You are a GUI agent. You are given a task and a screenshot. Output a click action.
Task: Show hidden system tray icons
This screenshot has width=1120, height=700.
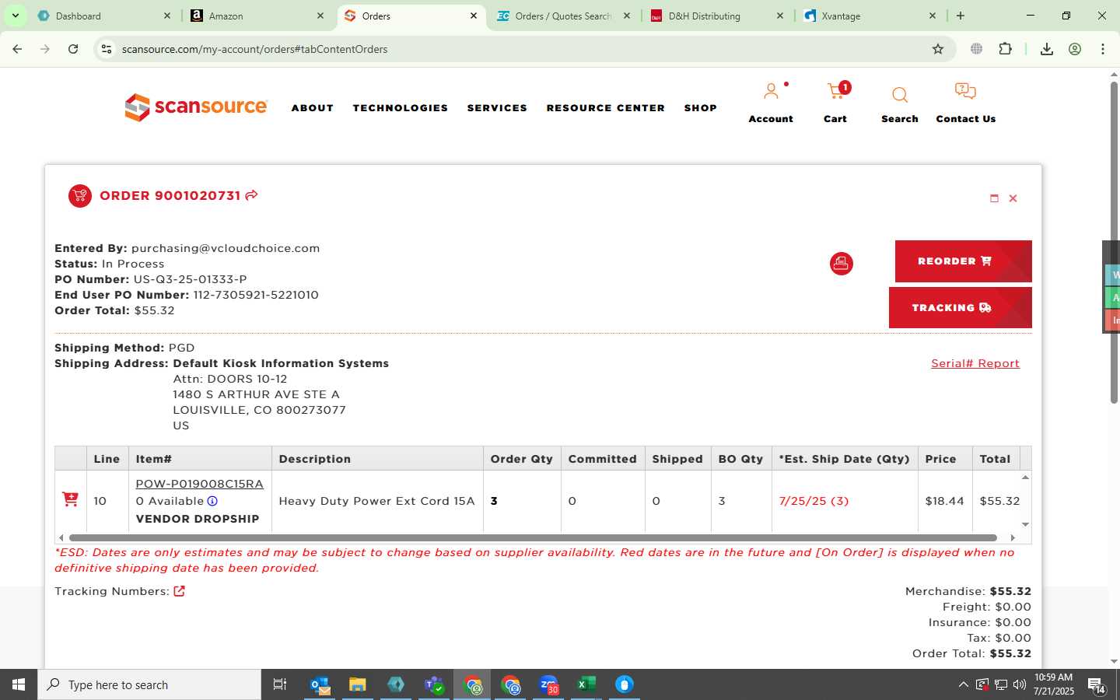coord(963,684)
